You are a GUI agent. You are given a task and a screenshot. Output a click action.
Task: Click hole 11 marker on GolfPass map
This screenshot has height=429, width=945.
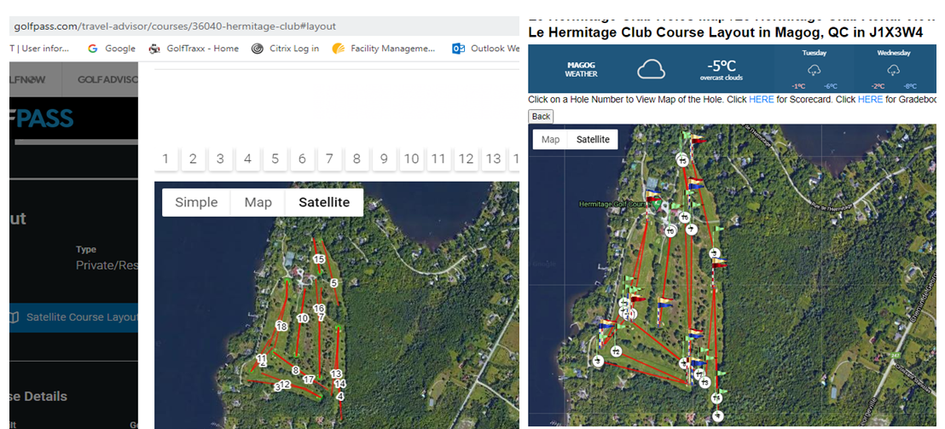(262, 359)
